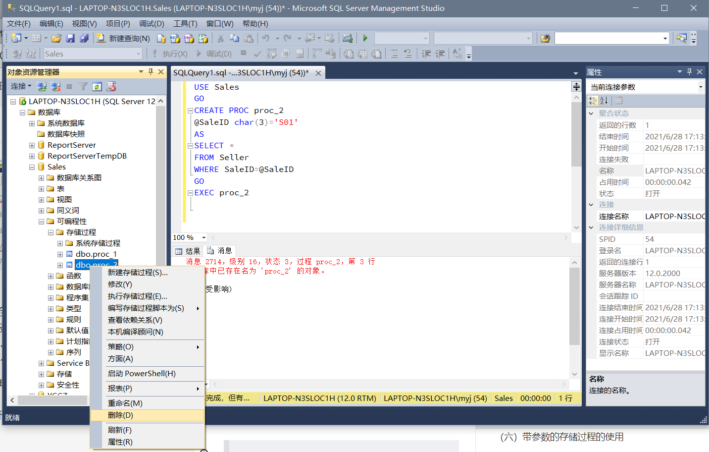Expand the ReportServer database node
The image size is (709, 452).
pos(32,145)
